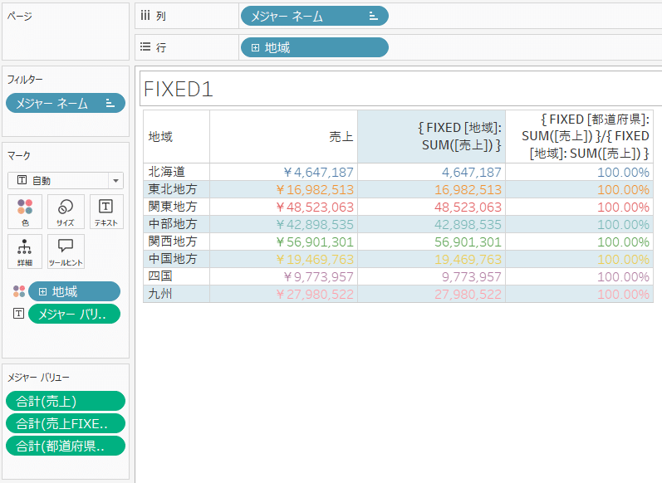Open the Detail (詳細) mark card
The width and height of the screenshot is (662, 483).
click(x=25, y=251)
